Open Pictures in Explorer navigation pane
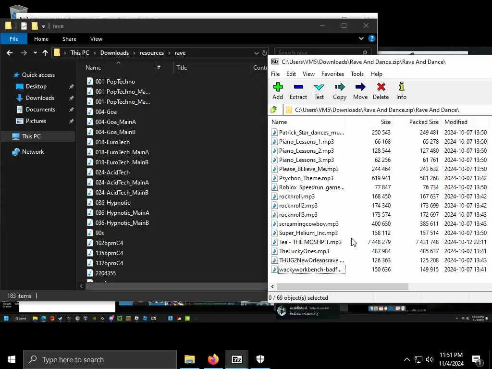Viewport: 492px width, 369px height. coord(36,121)
